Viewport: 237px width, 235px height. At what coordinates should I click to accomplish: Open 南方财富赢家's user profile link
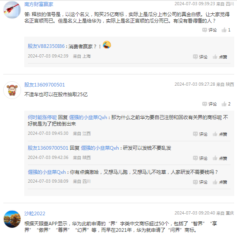[x=39, y=4]
